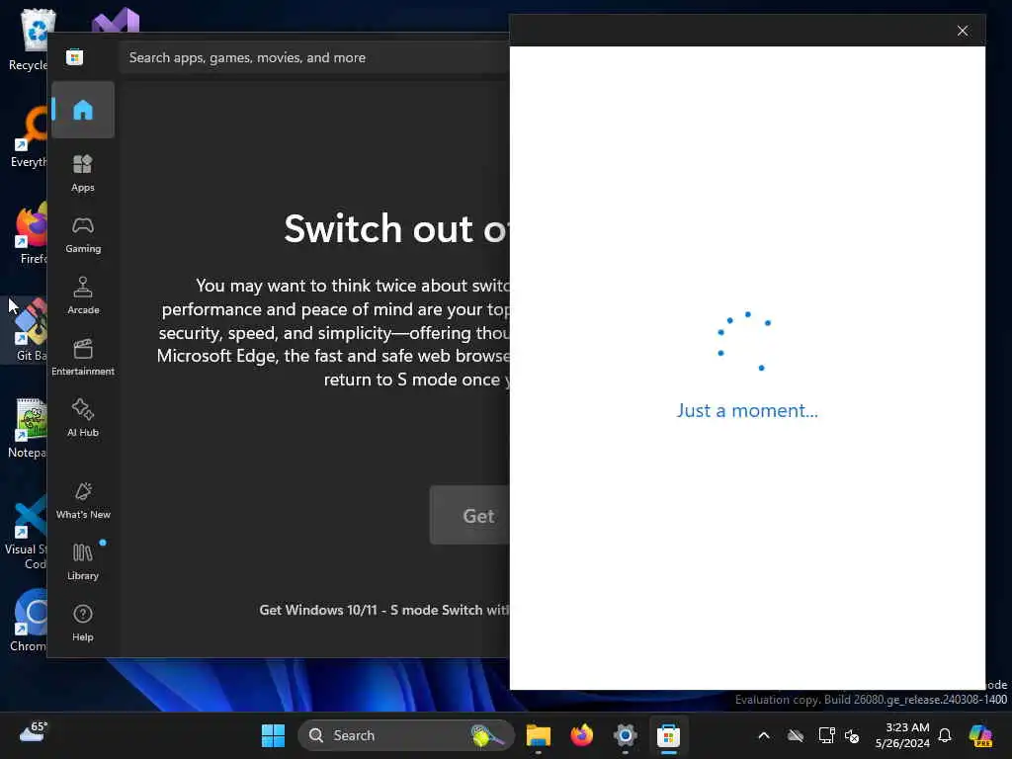The height and width of the screenshot is (759, 1012).
Task: Select Microsoft Store icon in taskbar
Action: [668, 735]
